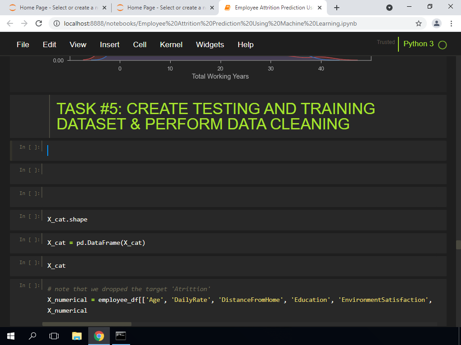Open File Explorer from taskbar
This screenshot has height=345, width=461.
(77, 336)
